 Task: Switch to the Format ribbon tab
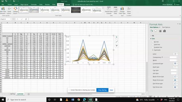[67, 5]
